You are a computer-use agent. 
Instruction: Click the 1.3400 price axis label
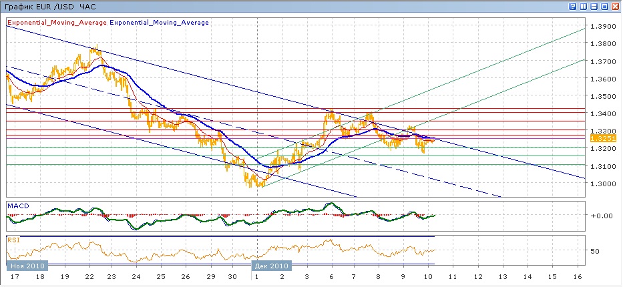(x=603, y=114)
